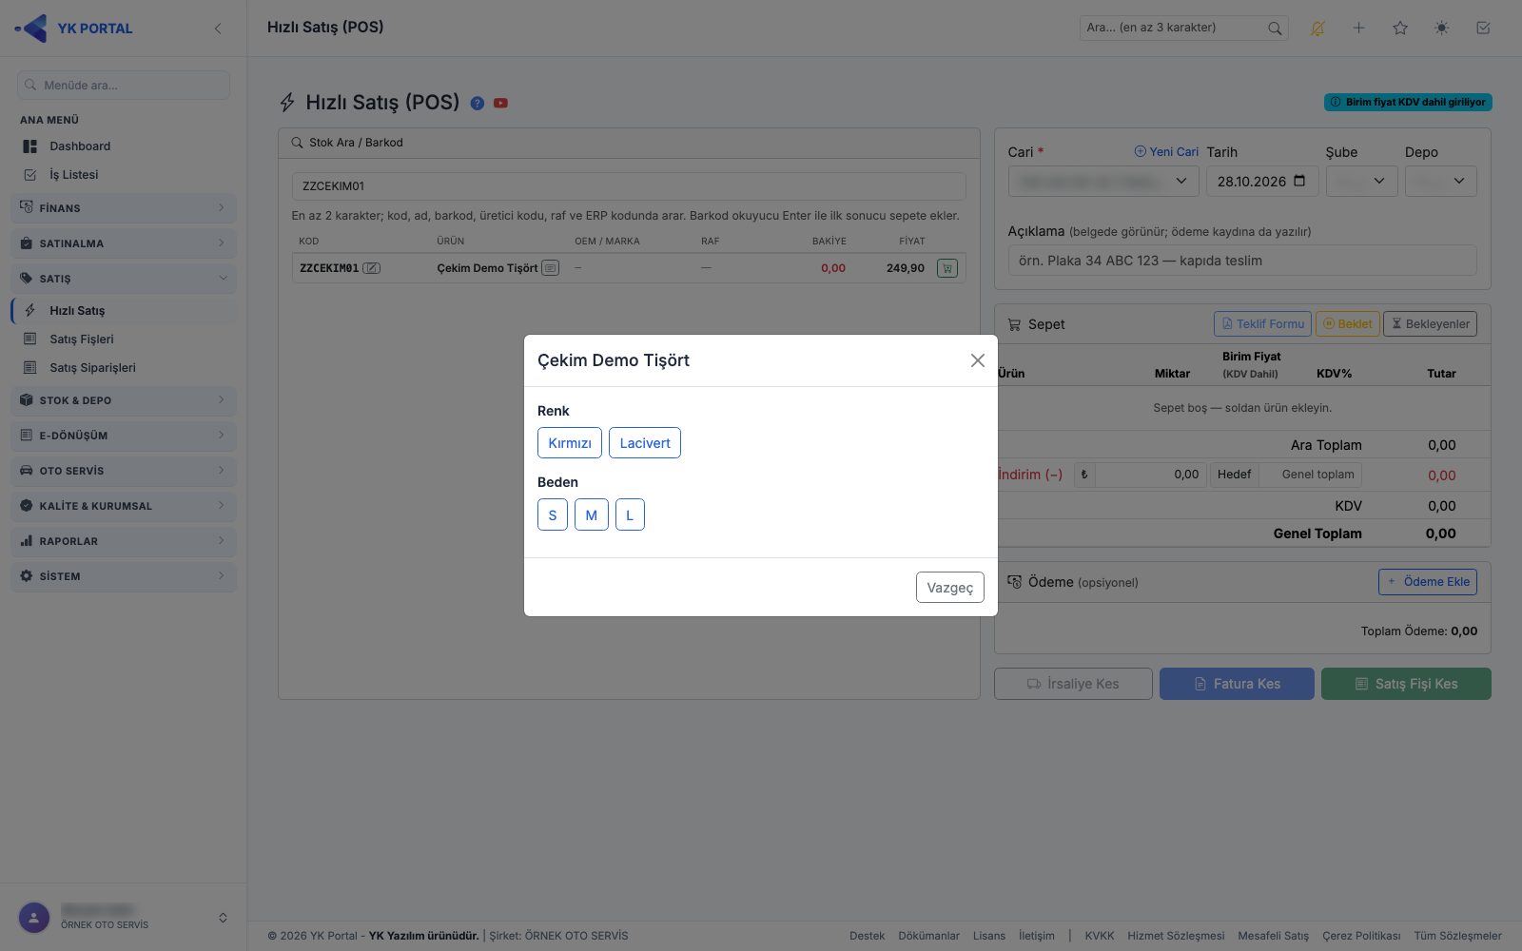
Task: Open İş Listesi in the sidebar
Action: 74,175
